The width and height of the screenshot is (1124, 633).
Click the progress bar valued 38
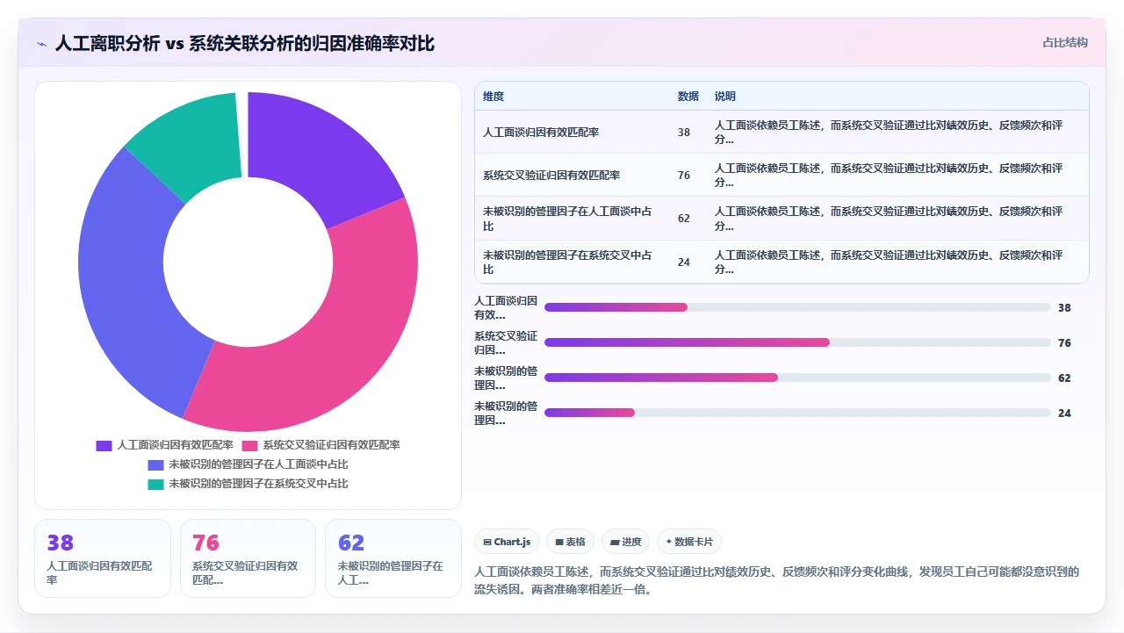[797, 307]
